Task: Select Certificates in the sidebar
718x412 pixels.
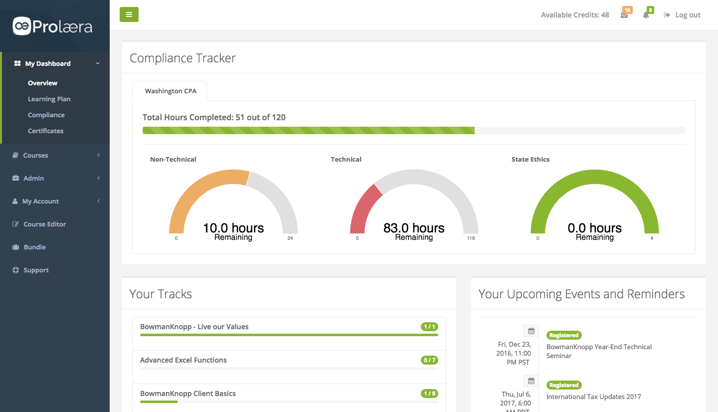Action: pos(45,131)
